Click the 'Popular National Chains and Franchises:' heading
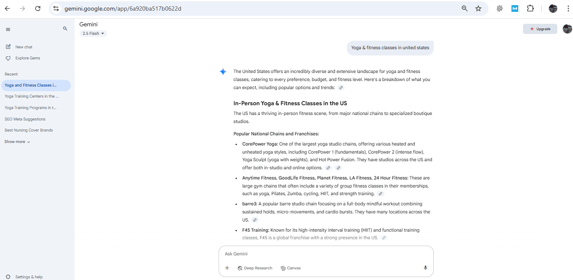This screenshot has height=280, width=573. (x=276, y=134)
